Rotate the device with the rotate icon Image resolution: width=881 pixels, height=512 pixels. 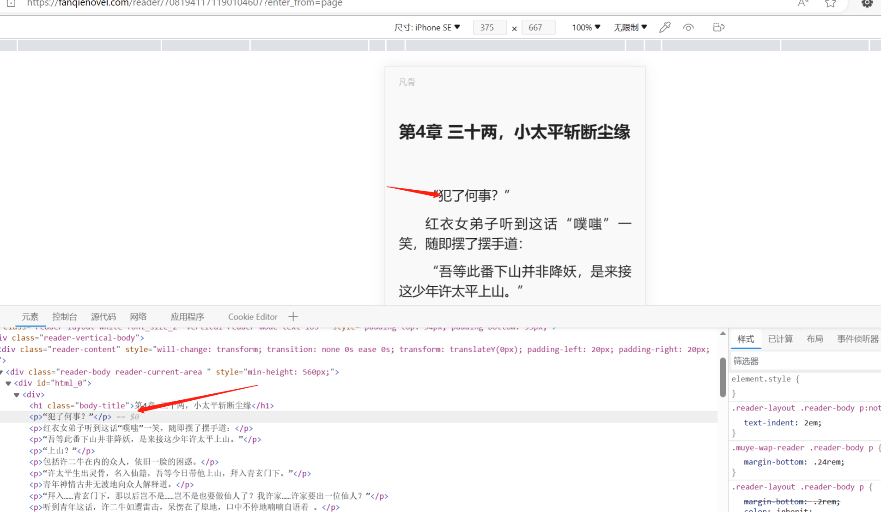(718, 27)
